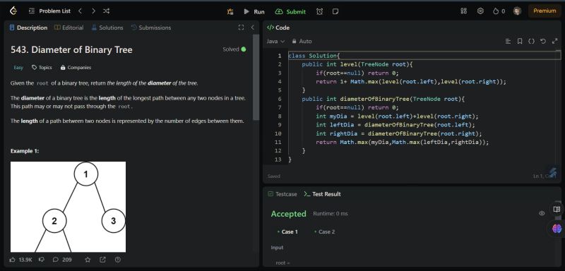The image size is (565, 271).
Task: Click the Runtime: 0 ms text
Action: pos(331,213)
